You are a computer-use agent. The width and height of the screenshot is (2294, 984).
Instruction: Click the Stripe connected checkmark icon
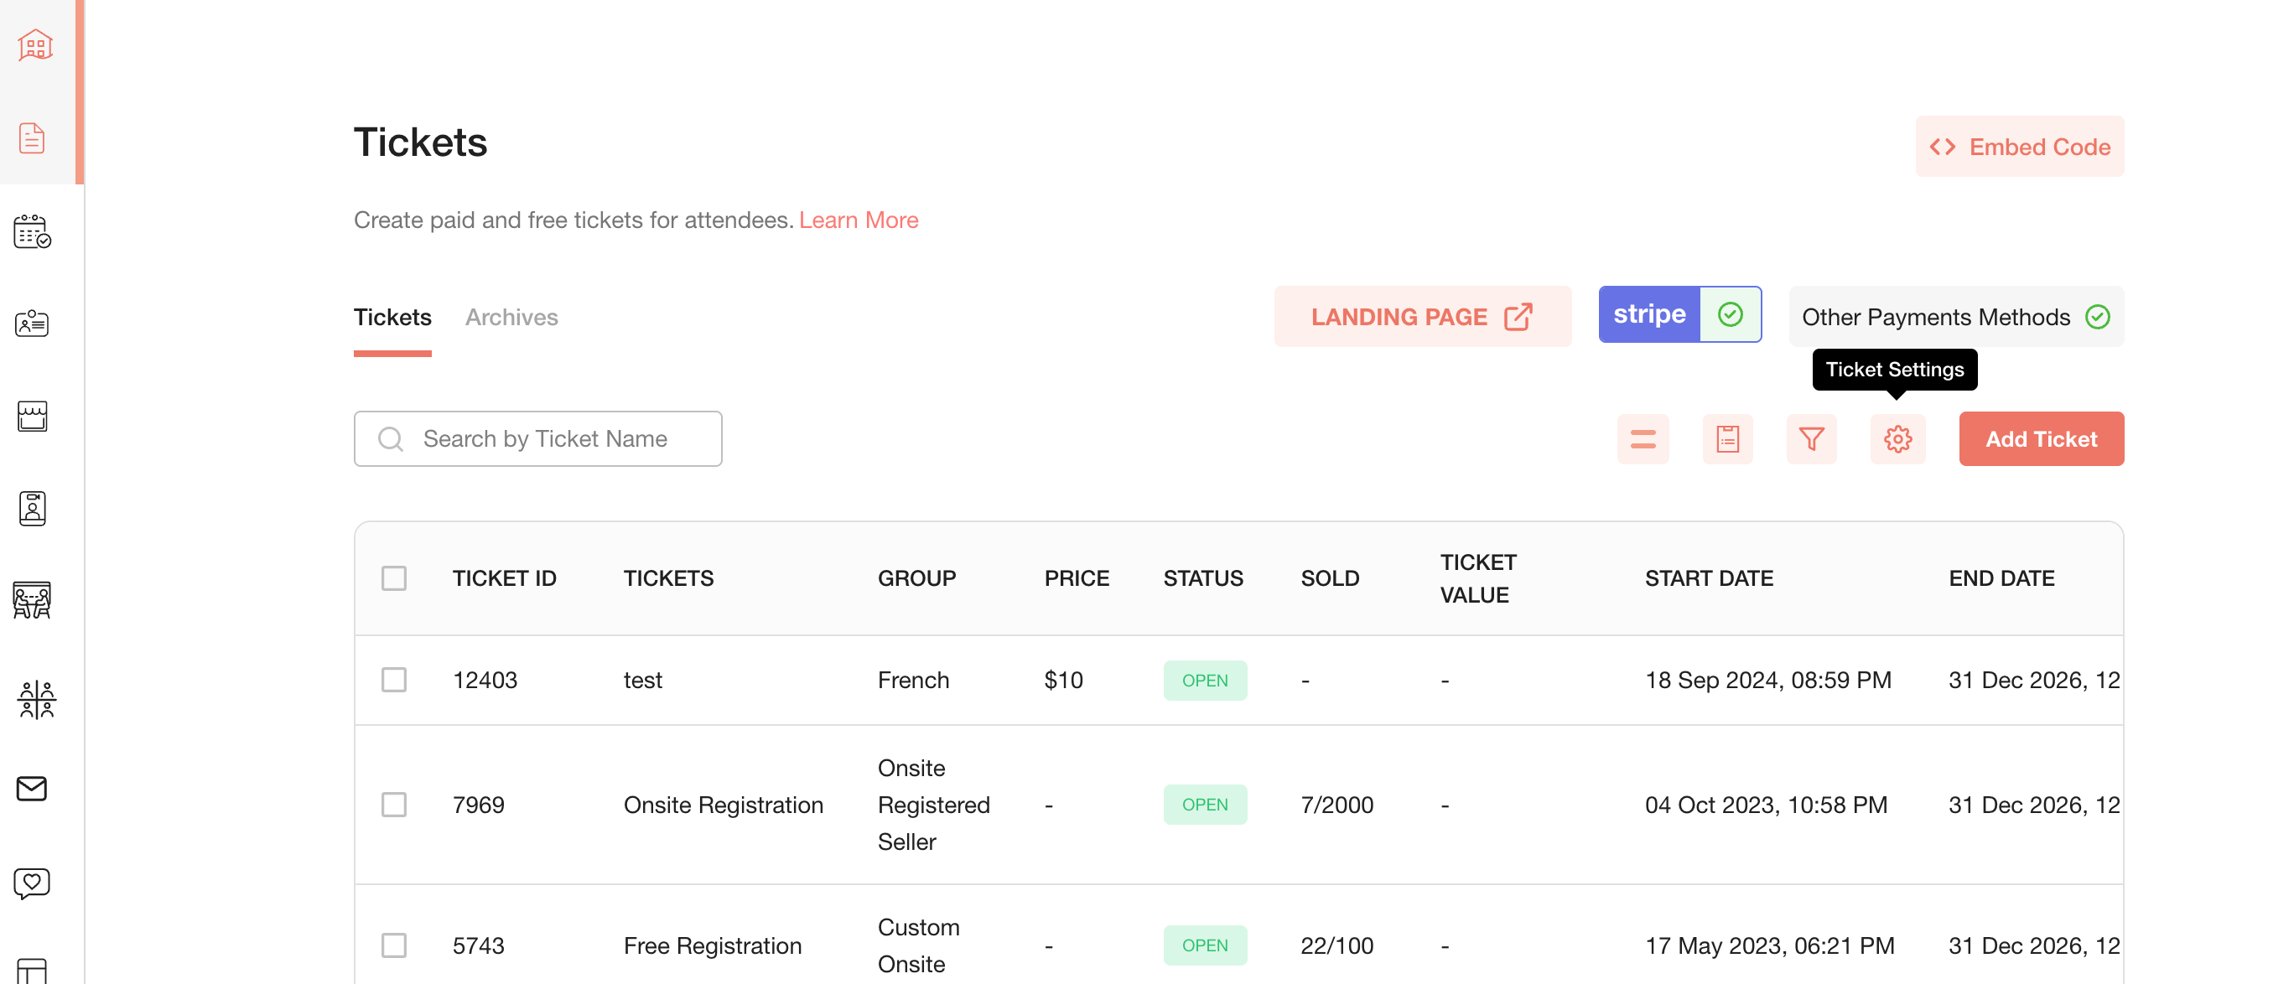click(1731, 314)
